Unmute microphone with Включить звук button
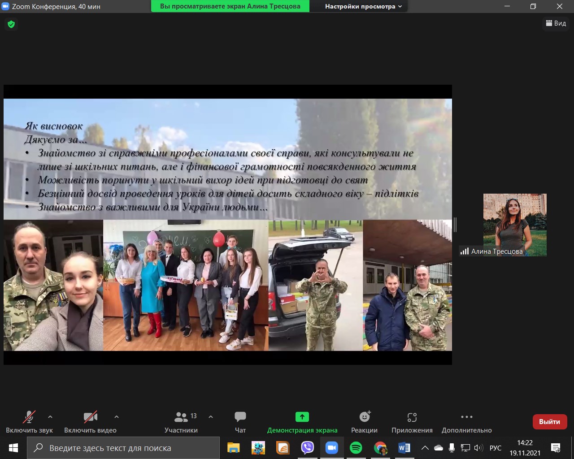 pos(29,422)
